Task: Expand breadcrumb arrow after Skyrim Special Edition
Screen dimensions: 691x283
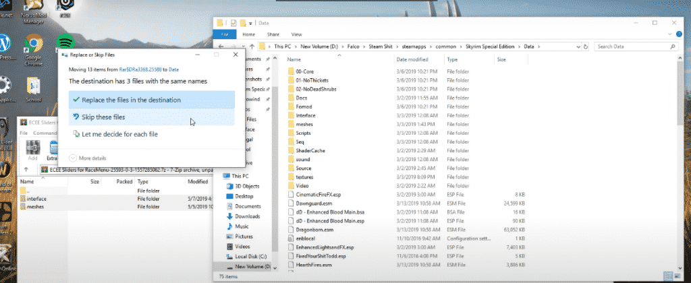Action: pos(520,46)
